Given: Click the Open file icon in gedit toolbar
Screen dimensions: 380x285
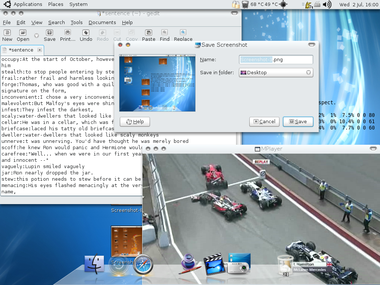Looking at the screenshot, I should tap(23, 33).
